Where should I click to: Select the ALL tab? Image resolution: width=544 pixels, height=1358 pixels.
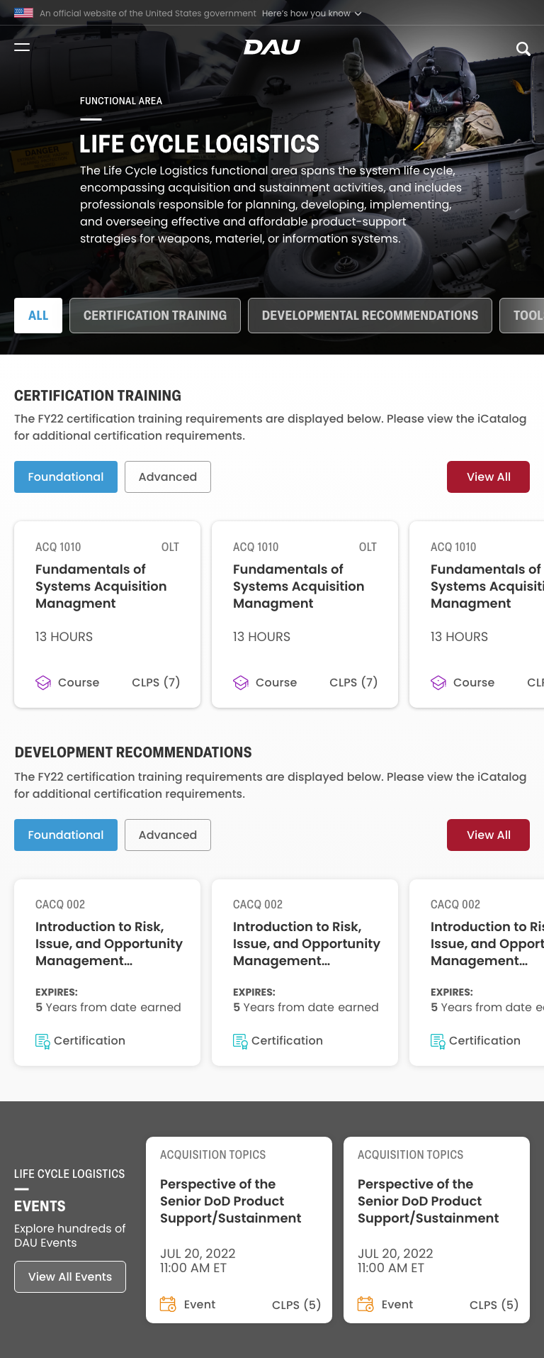point(38,316)
